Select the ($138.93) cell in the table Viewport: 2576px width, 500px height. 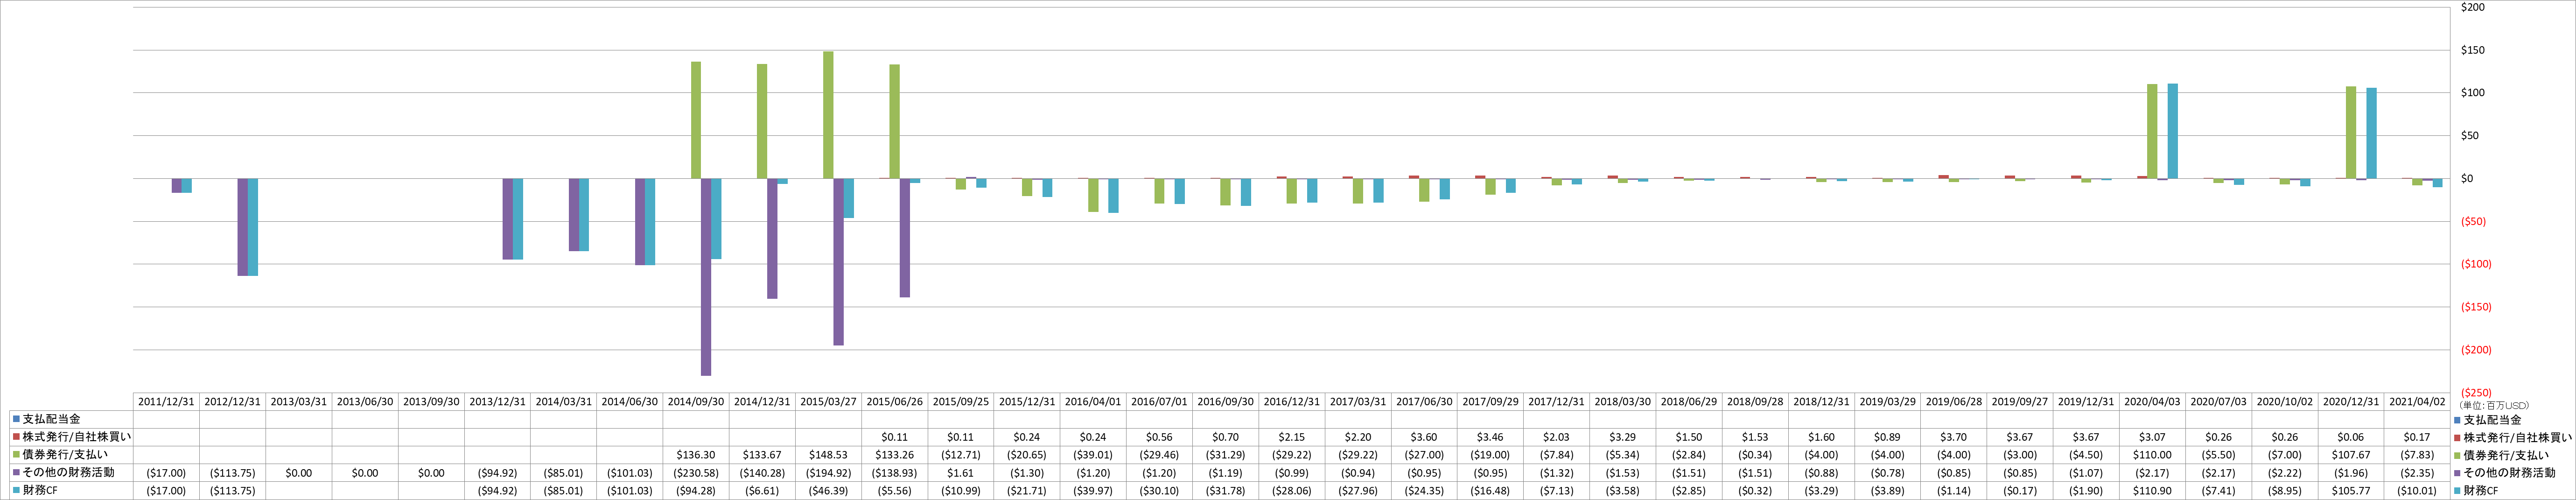pos(894,473)
